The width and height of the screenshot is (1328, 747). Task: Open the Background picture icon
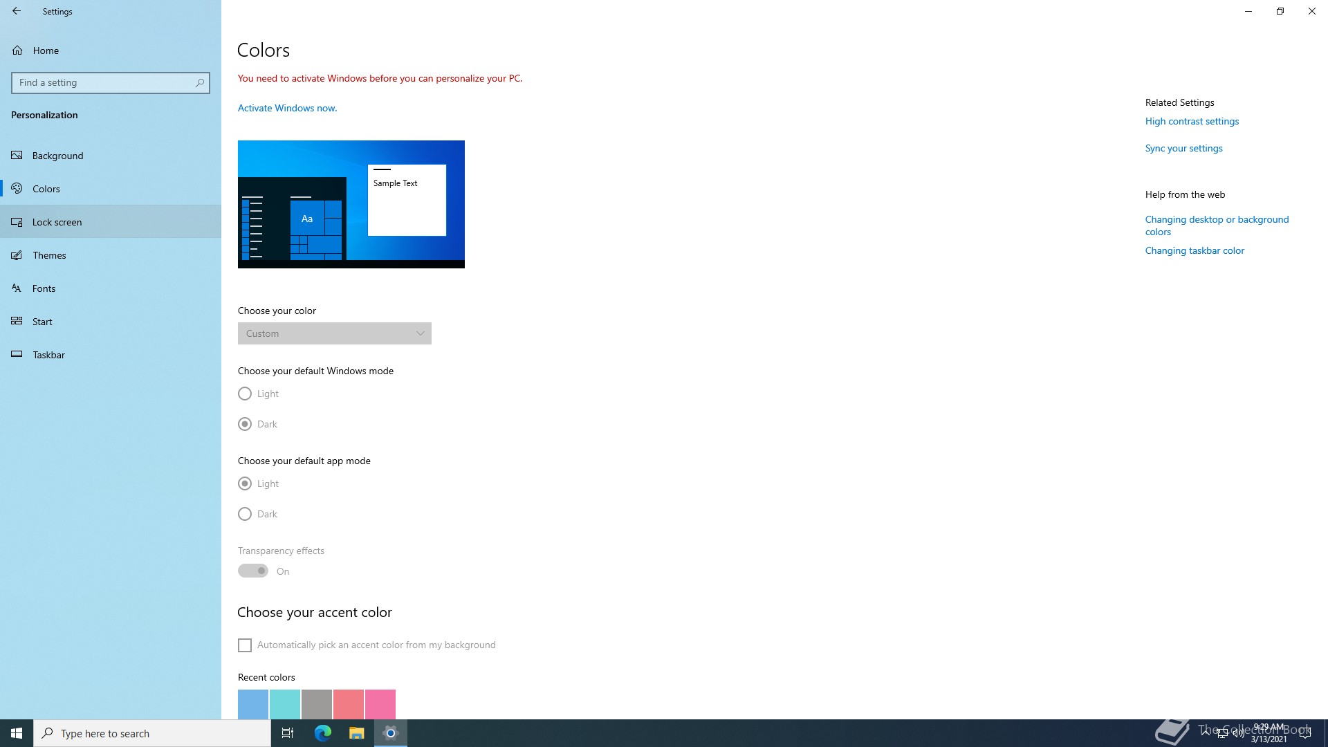tap(17, 156)
